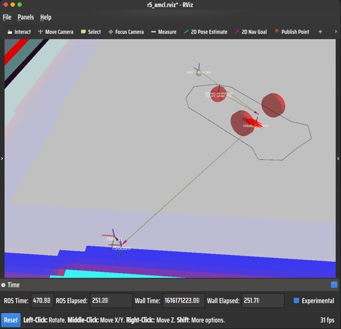This screenshot has height=329, width=341.
Task: Close the Time panel
Action: click(334, 285)
